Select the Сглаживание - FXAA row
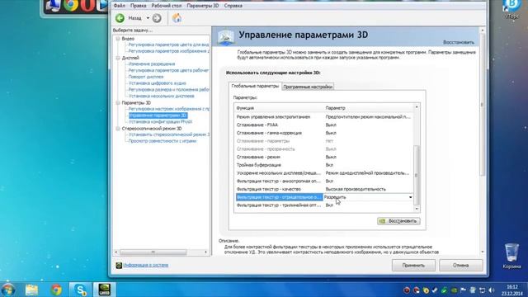This screenshot has height=297, width=528. (x=323, y=125)
